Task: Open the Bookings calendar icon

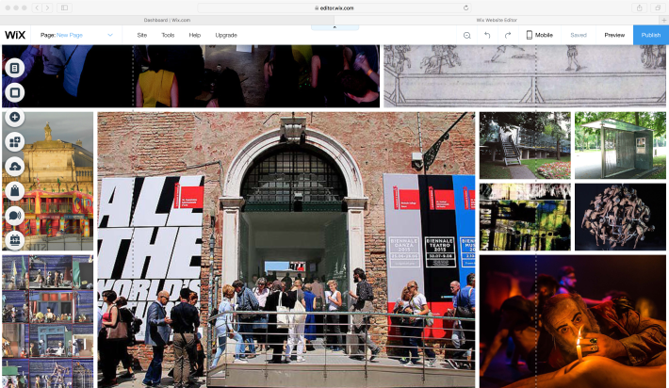Action: pyautogui.click(x=14, y=240)
